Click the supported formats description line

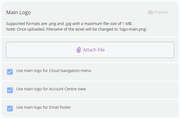pos(71,23)
